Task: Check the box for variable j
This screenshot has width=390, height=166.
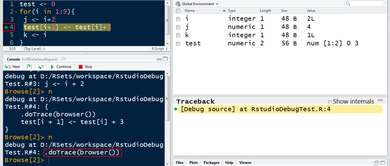Action: click(x=178, y=27)
